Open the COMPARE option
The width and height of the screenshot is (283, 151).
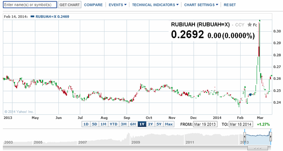tap(93, 5)
